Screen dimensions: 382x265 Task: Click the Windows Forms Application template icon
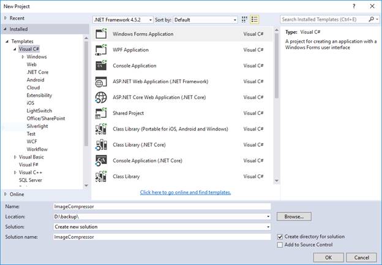[101, 34]
